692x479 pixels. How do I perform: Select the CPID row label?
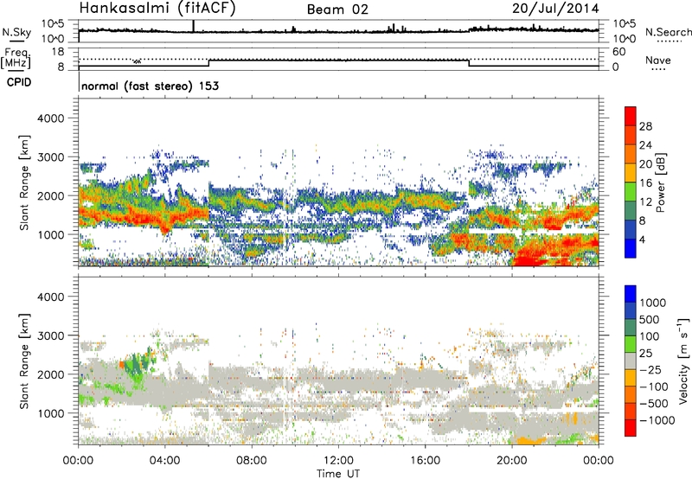coord(19,82)
